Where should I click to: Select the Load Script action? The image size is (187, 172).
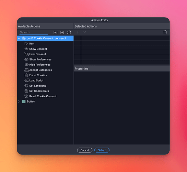point(36,80)
